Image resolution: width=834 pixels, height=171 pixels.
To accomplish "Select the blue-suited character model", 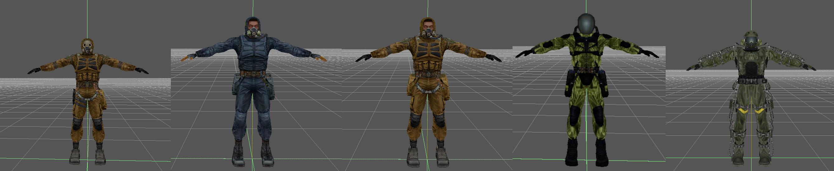I will [253, 92].
